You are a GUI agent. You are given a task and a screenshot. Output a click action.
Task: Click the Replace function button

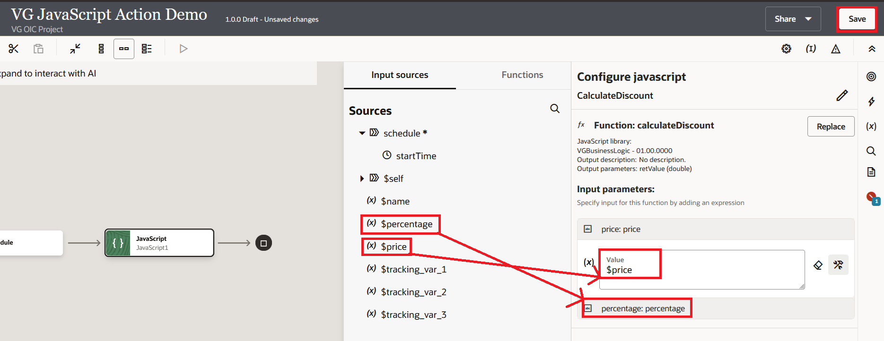tap(831, 127)
